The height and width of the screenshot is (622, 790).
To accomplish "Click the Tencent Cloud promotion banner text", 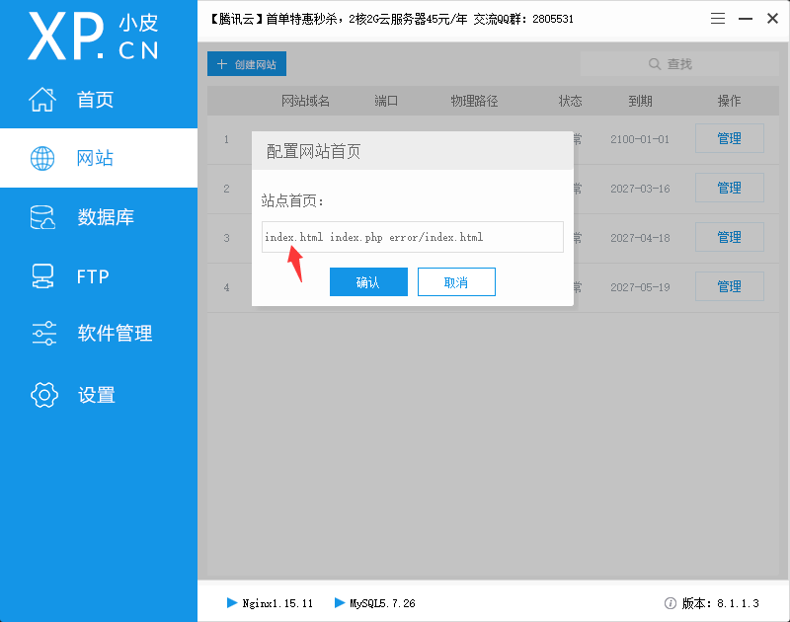I will (391, 19).
